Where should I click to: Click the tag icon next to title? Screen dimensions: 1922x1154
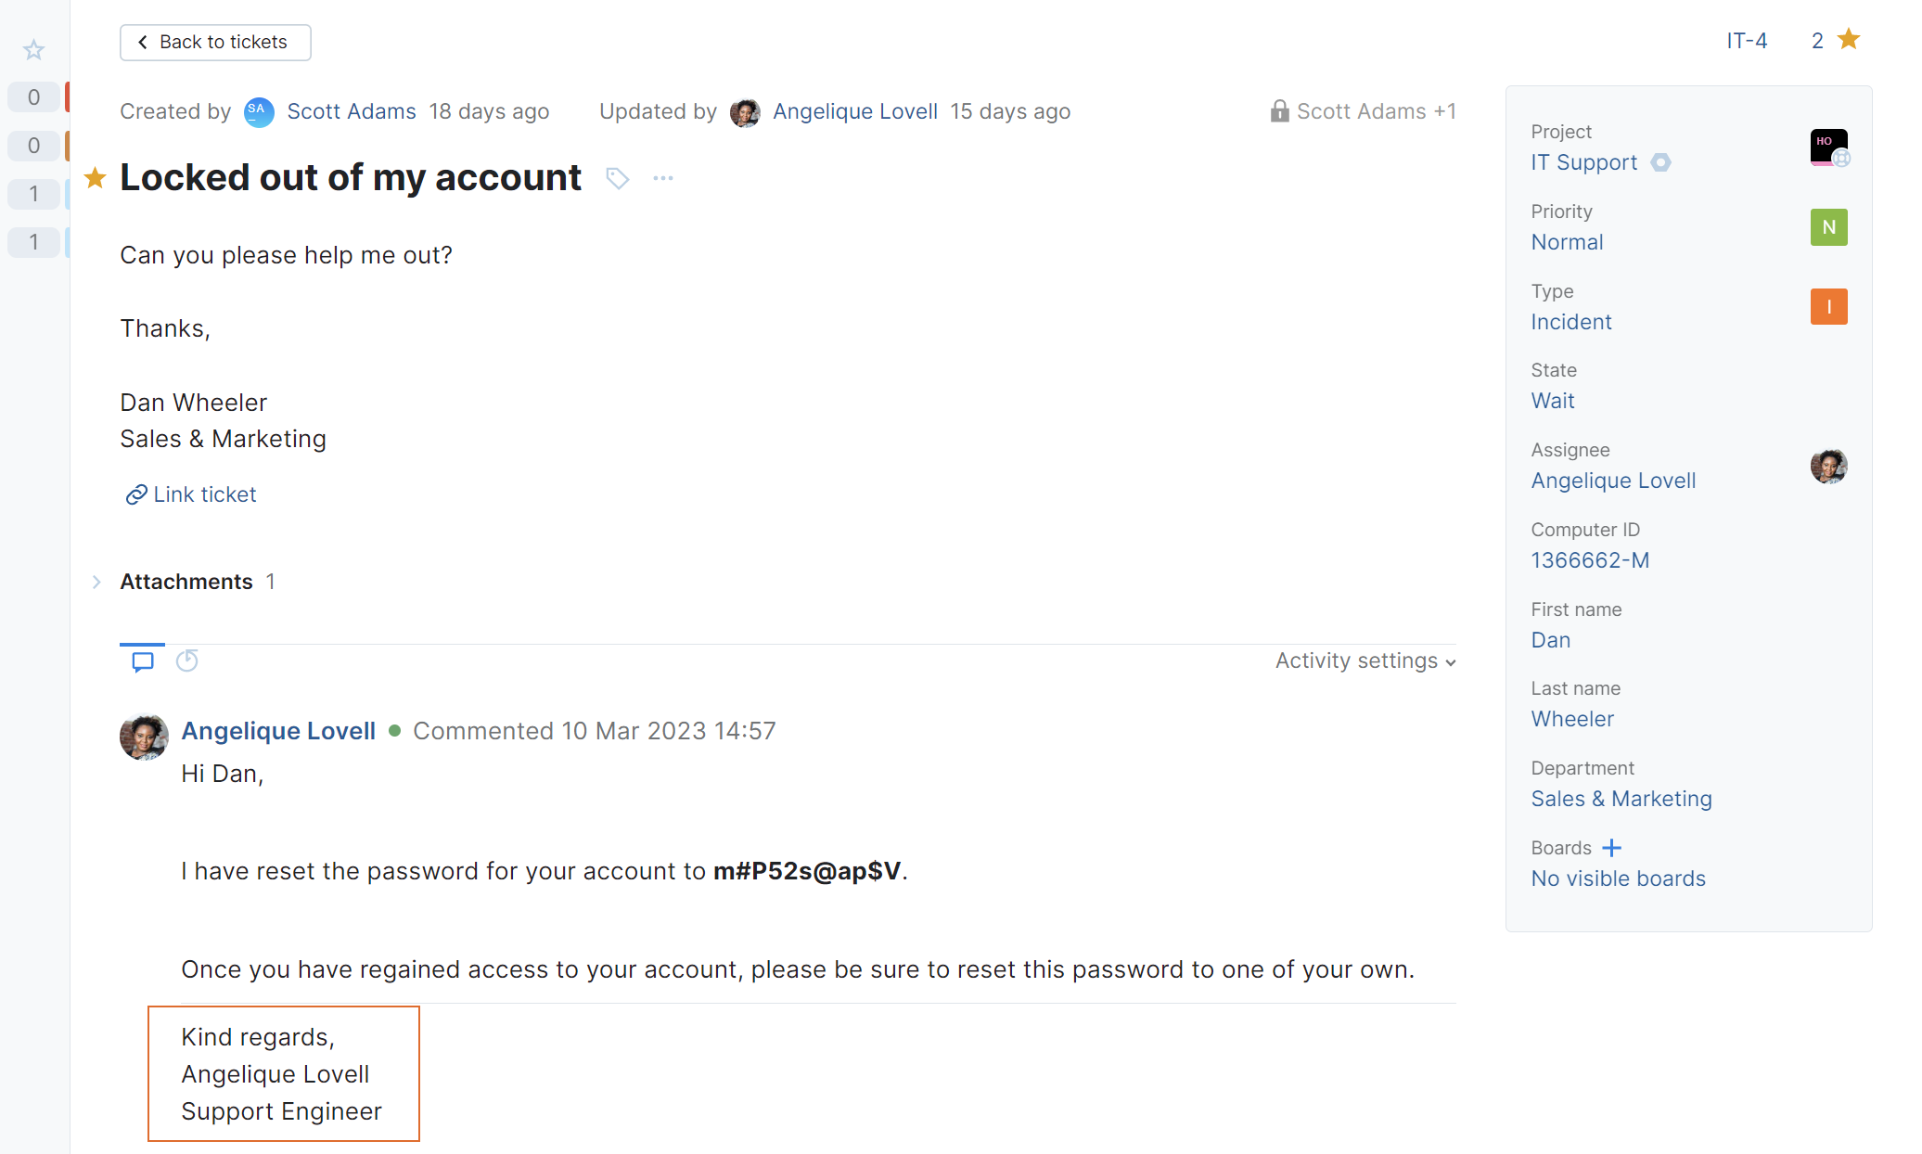click(x=617, y=178)
